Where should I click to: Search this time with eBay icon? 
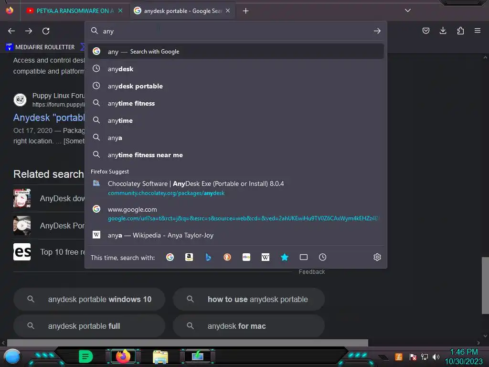246,257
